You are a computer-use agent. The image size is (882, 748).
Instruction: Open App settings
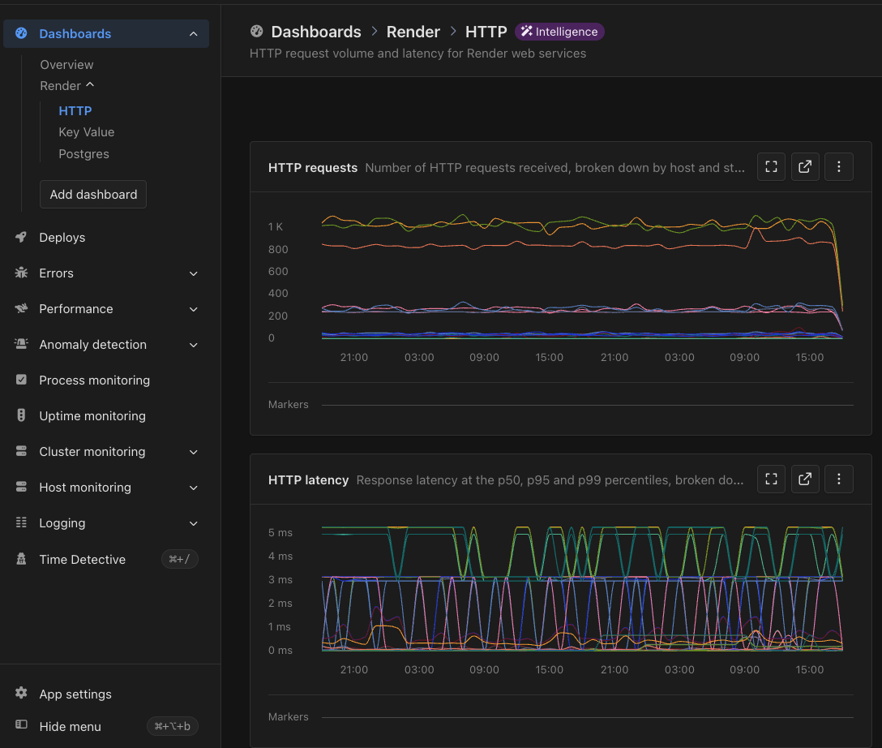pyautogui.click(x=75, y=694)
